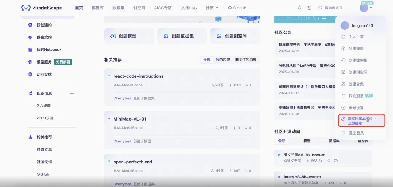Screen dimensions: 393x187
Task: Click the 81 unread messages badge
Action: (369, 96)
